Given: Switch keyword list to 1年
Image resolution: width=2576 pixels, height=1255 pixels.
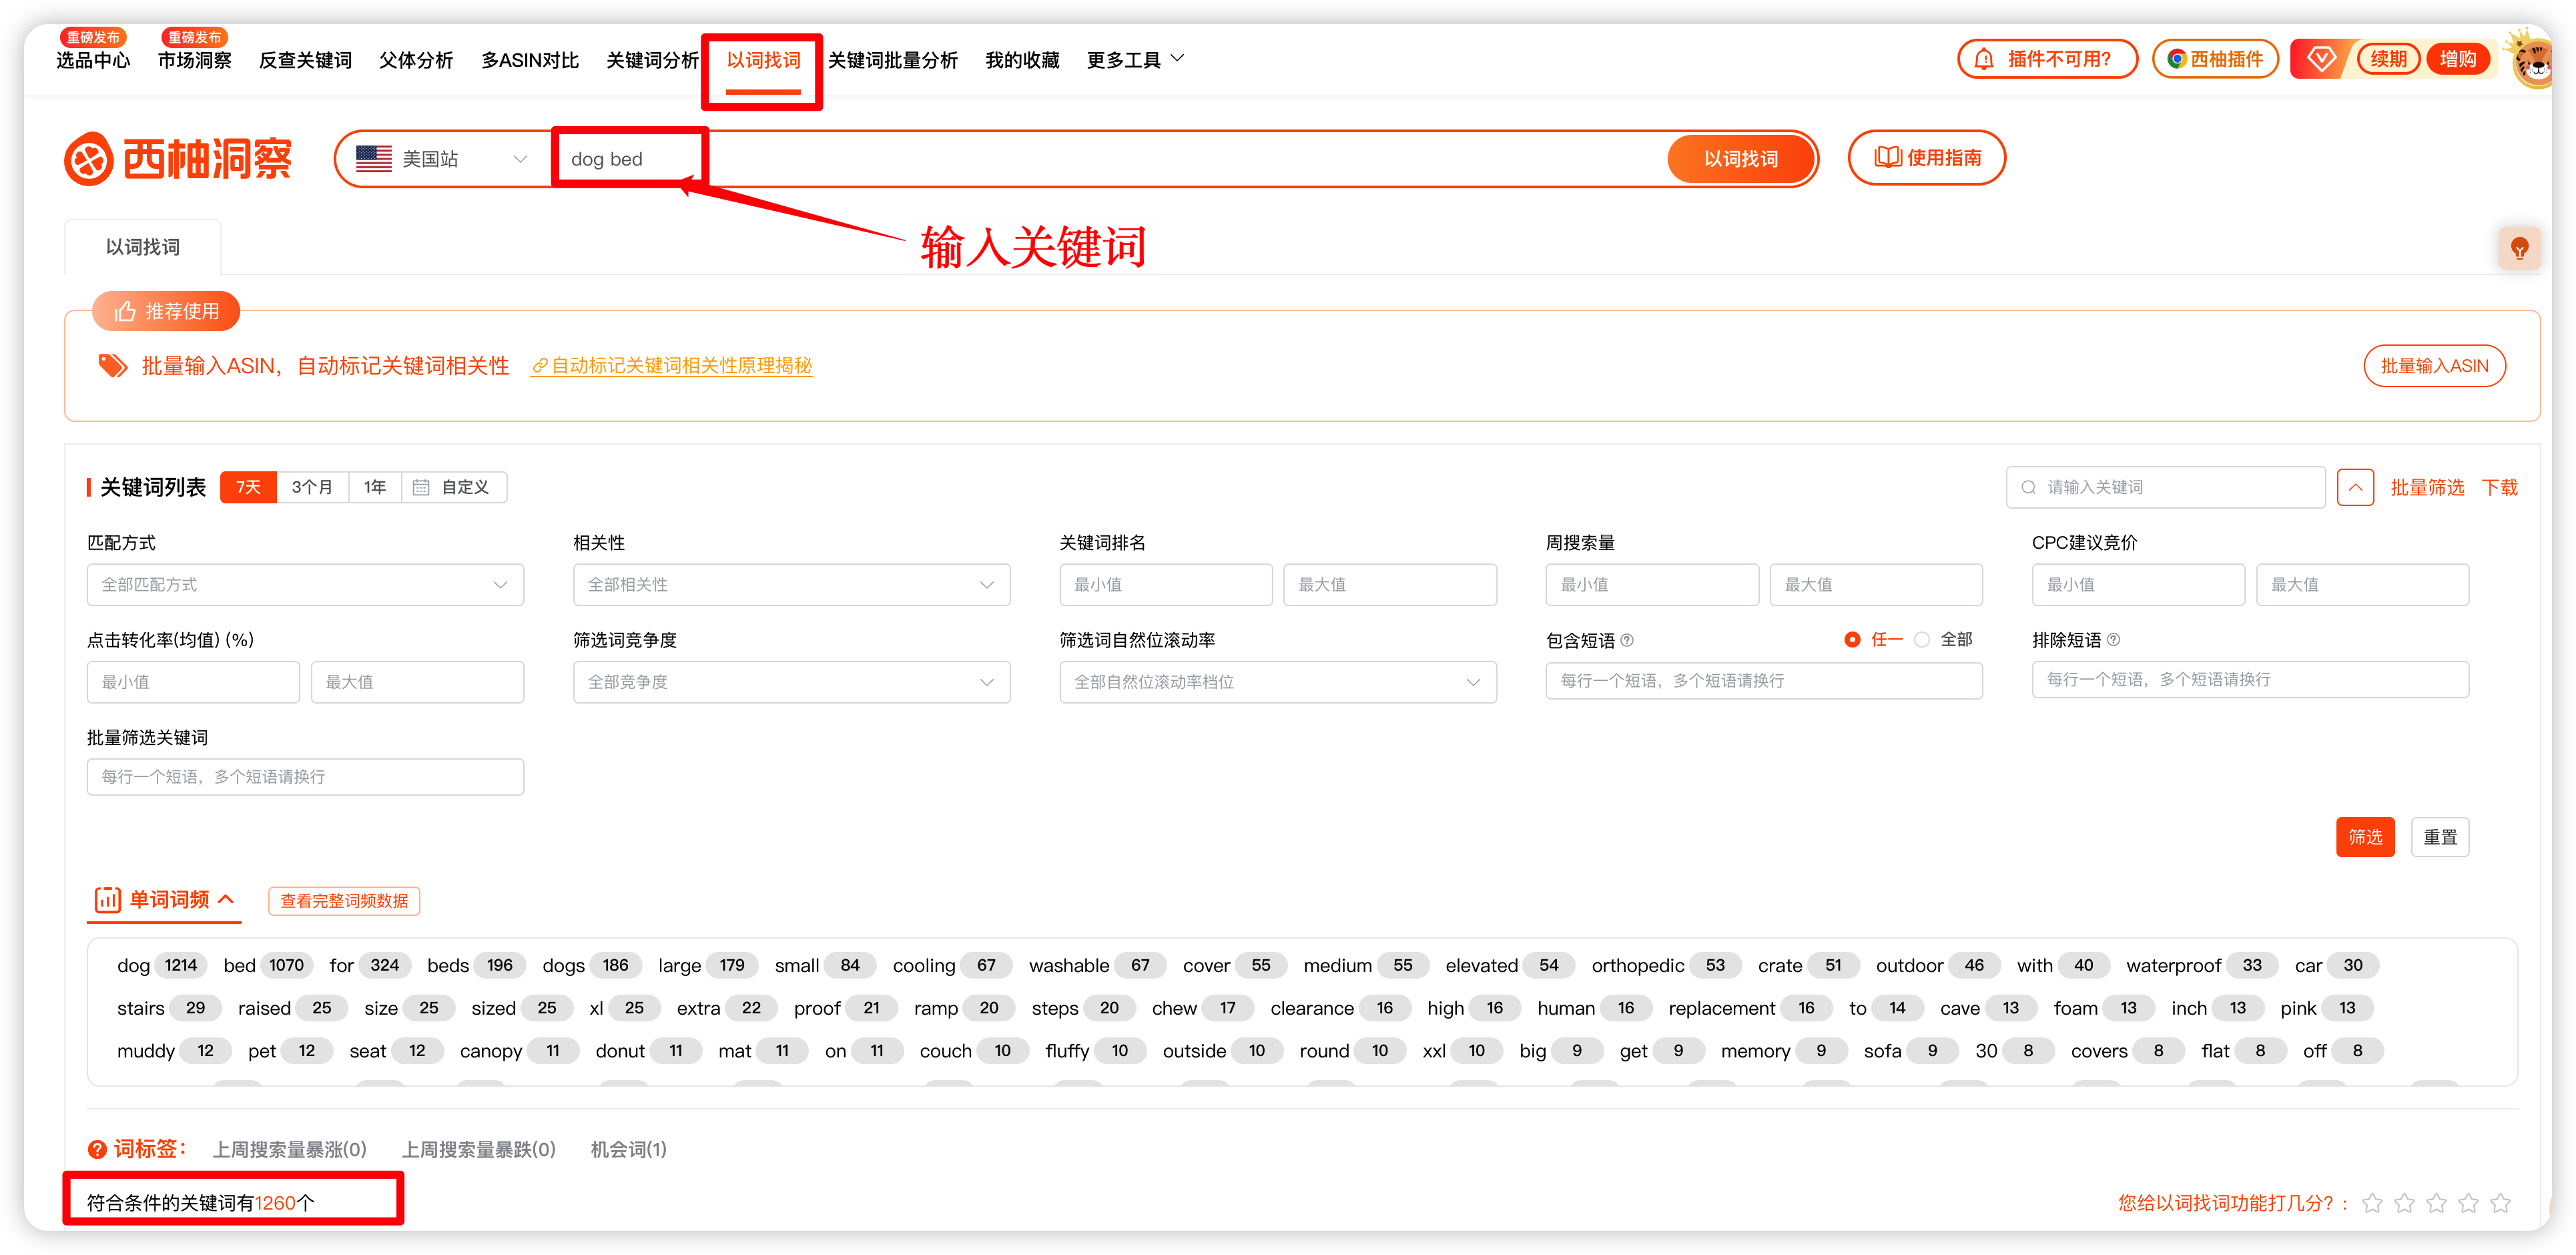Looking at the screenshot, I should click(x=375, y=488).
